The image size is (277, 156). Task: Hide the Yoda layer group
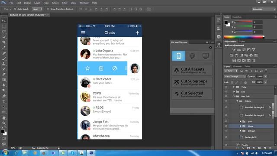coord(226,87)
